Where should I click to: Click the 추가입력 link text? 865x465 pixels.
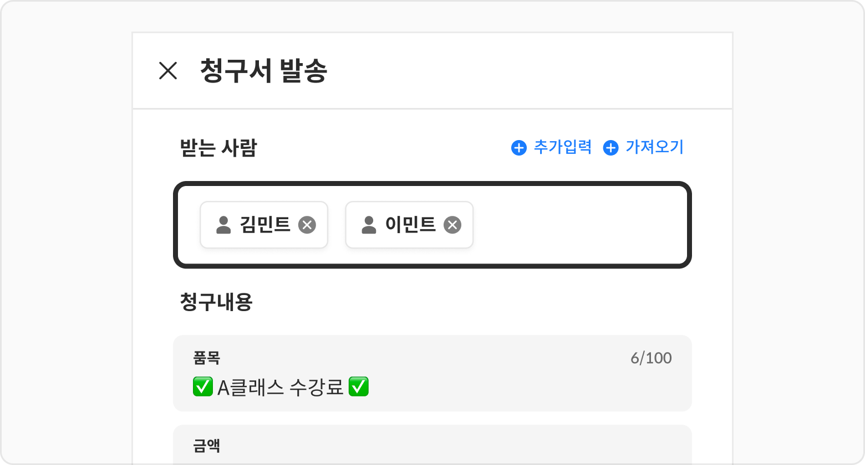coord(562,147)
